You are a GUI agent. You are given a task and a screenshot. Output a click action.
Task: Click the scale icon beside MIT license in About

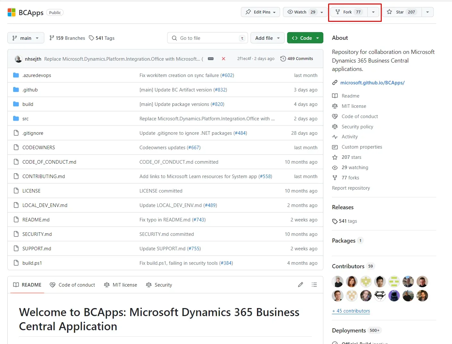tap(335, 106)
